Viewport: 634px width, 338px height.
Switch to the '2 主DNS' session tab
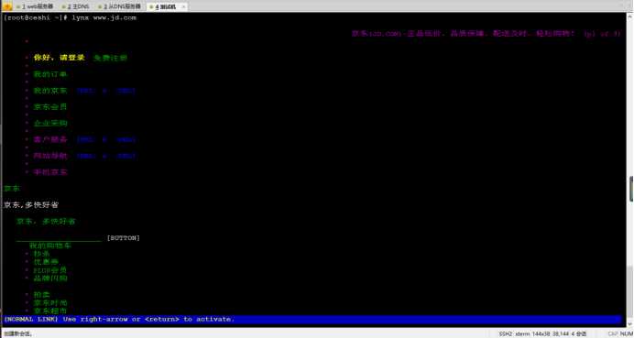click(x=75, y=6)
